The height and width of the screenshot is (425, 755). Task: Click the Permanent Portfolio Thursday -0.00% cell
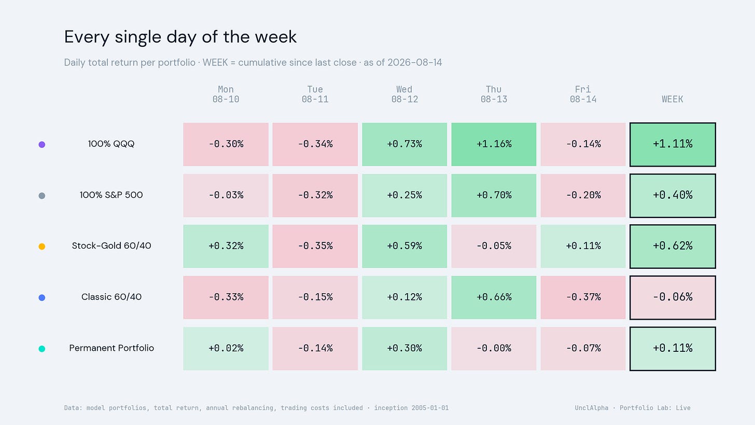click(x=494, y=348)
